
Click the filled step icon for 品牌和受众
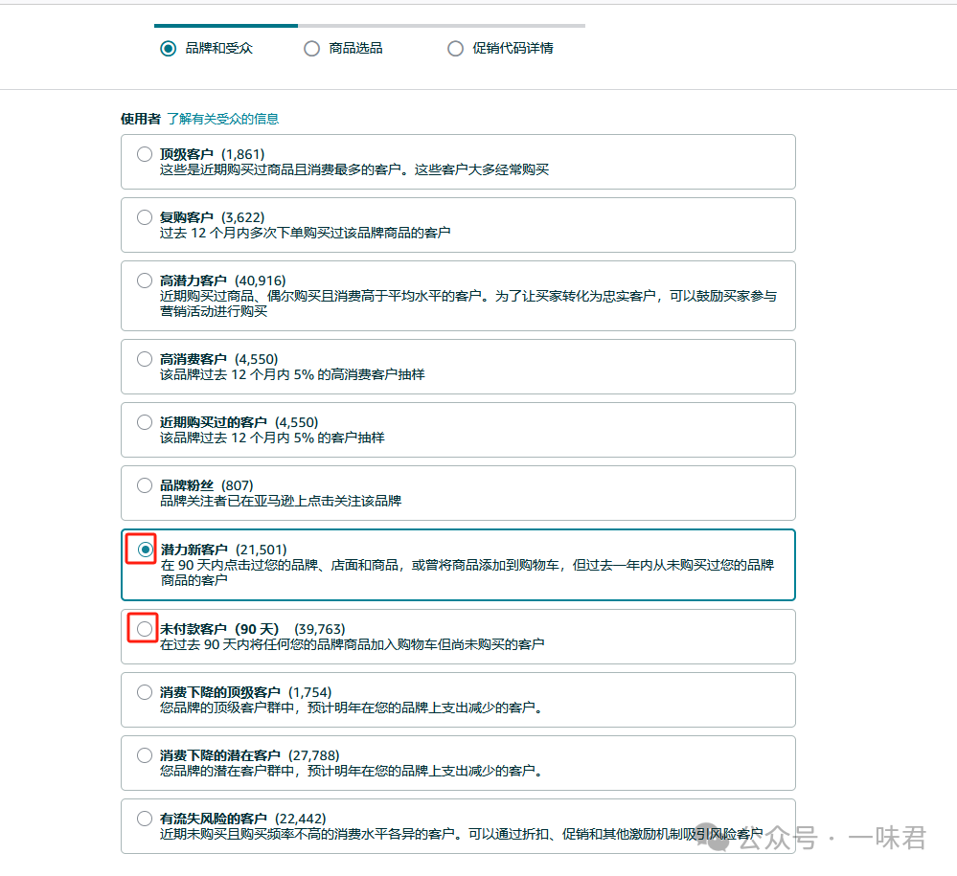click(x=168, y=48)
